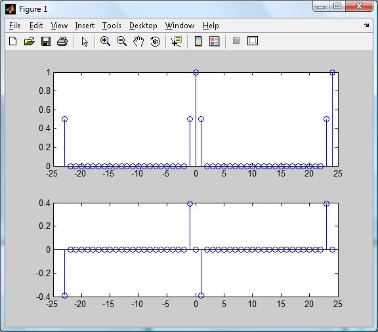378x332 pixels.
Task: Select the Pan hand tool
Action: [x=138, y=41]
